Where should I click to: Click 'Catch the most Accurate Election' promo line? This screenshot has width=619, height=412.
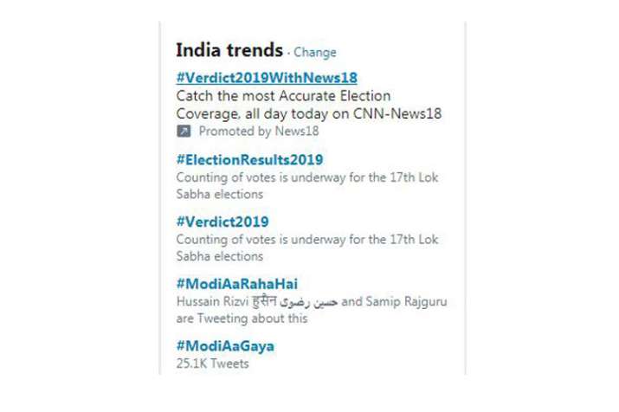(x=283, y=96)
